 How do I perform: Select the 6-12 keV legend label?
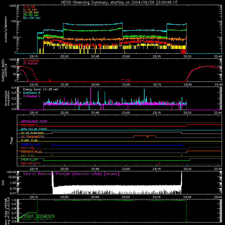30,10
